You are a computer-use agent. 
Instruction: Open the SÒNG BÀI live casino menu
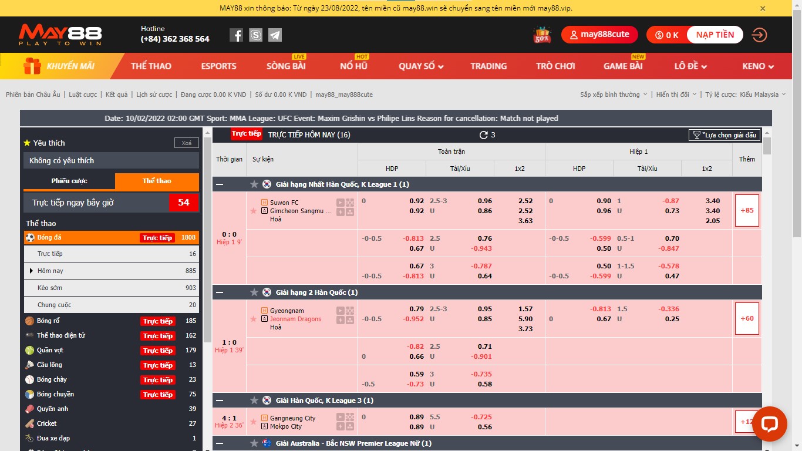click(x=286, y=66)
